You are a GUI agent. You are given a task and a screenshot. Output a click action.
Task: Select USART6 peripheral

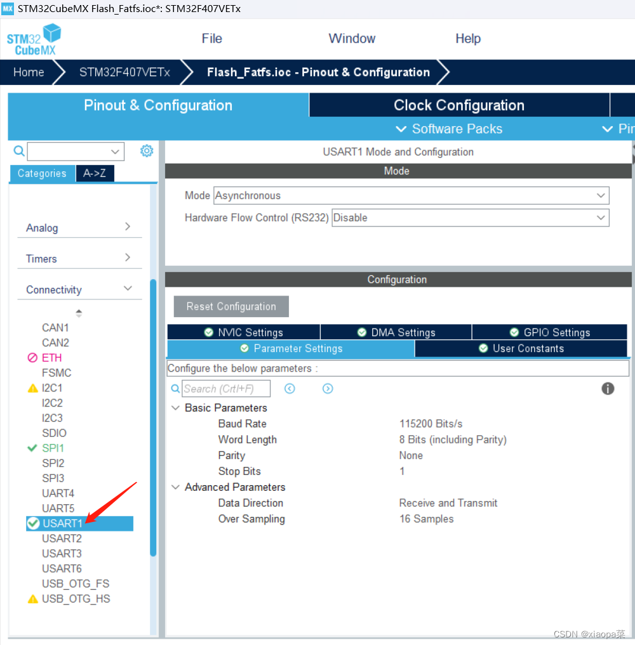tap(62, 568)
